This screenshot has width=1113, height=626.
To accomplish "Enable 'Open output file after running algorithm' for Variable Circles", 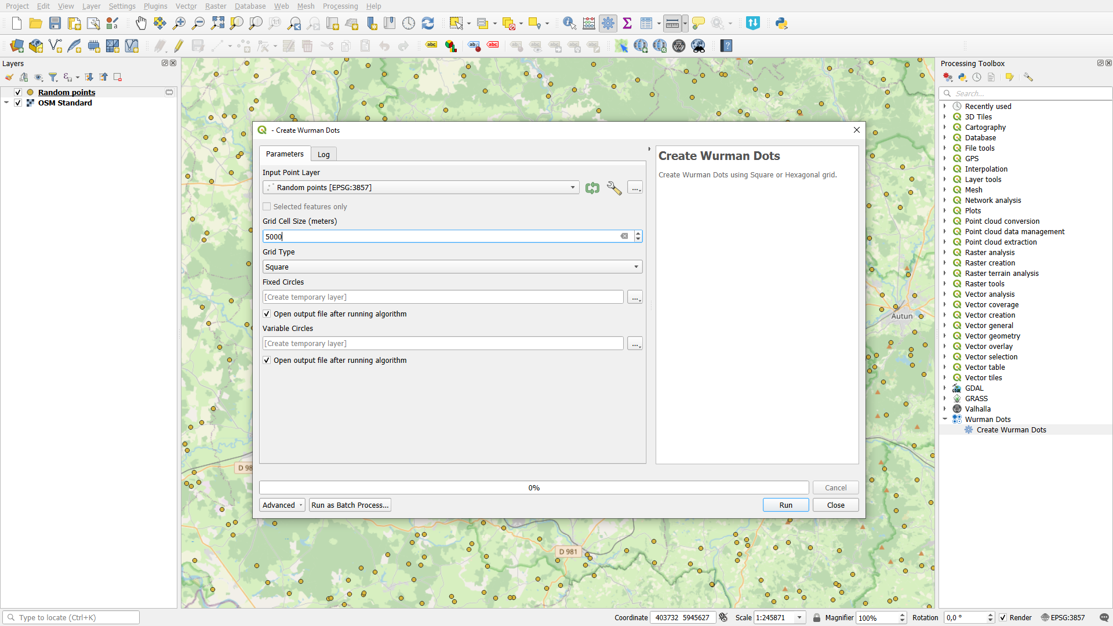I will (267, 360).
